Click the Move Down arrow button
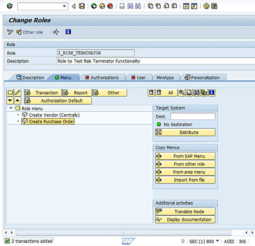The width and height of the screenshot is (255, 246). pos(10,100)
